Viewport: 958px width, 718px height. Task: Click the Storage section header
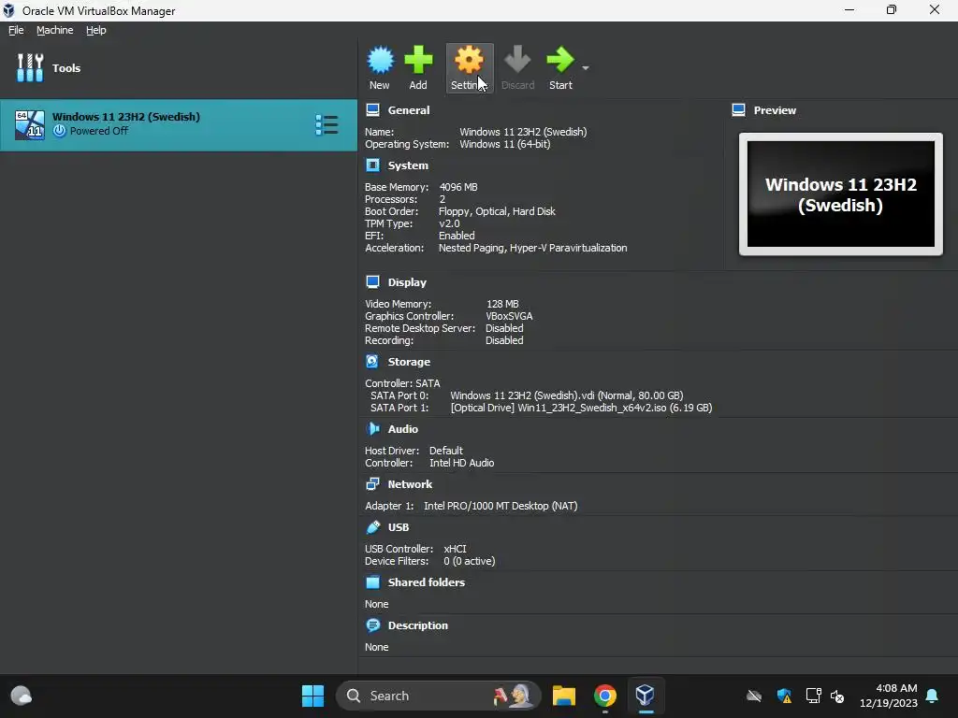click(x=409, y=362)
